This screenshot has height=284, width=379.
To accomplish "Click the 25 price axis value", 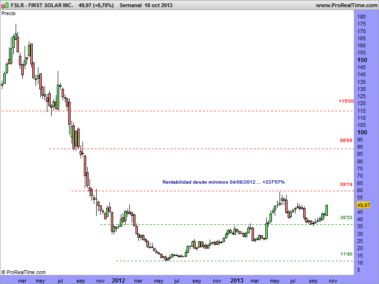I will 360,241.
